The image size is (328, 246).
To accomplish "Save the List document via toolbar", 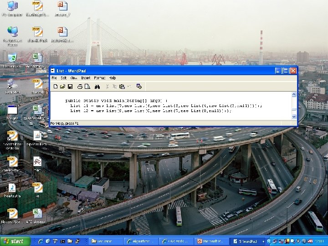I will tap(70, 87).
